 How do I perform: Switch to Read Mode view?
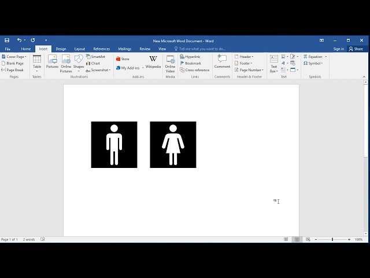coord(286,239)
